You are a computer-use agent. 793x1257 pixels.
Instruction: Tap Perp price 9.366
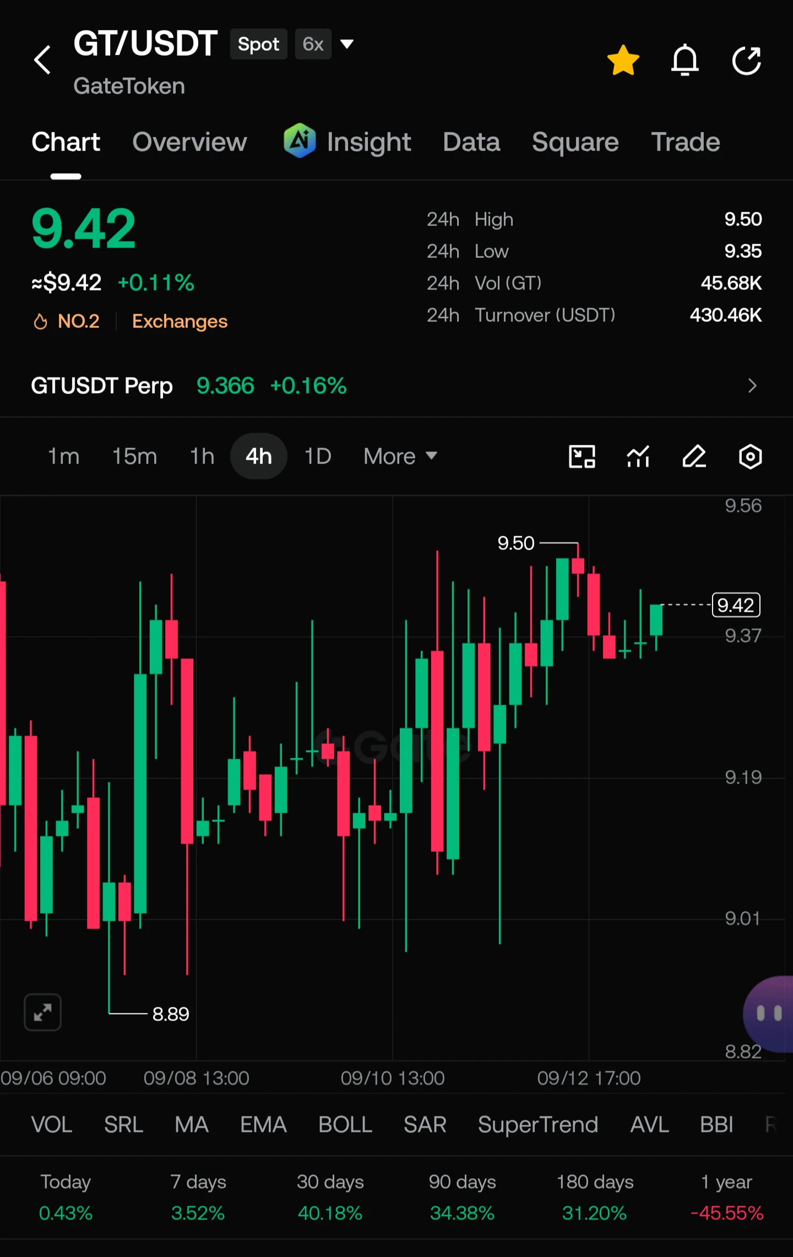point(225,386)
